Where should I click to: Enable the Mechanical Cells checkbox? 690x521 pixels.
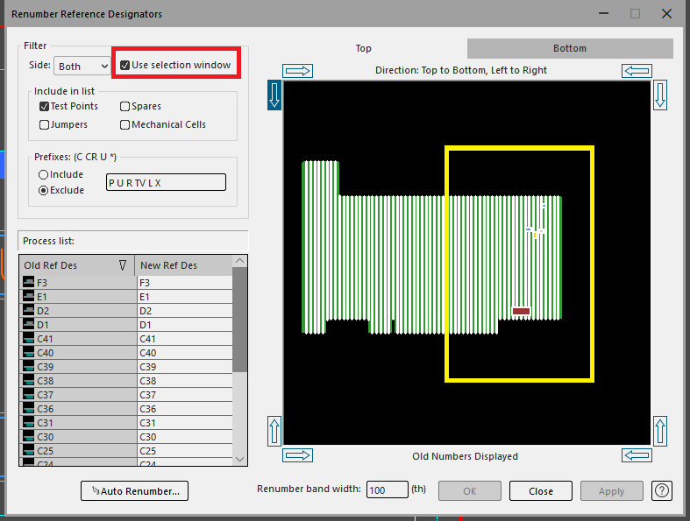125,124
